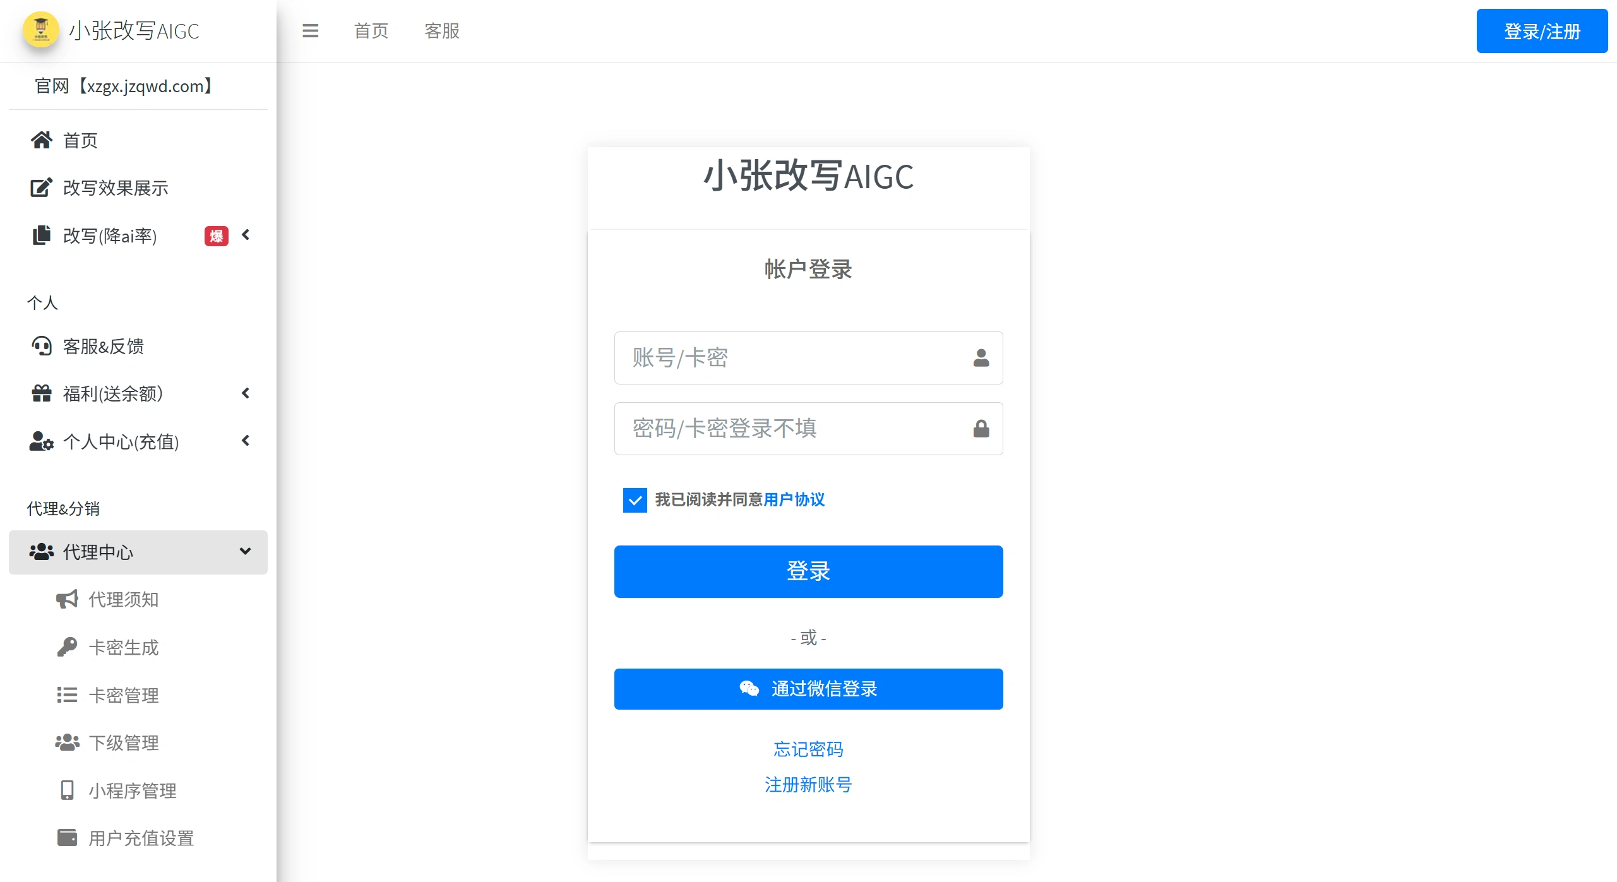The width and height of the screenshot is (1617, 882).
Task: Select 客服 in the top menu
Action: pos(441,31)
